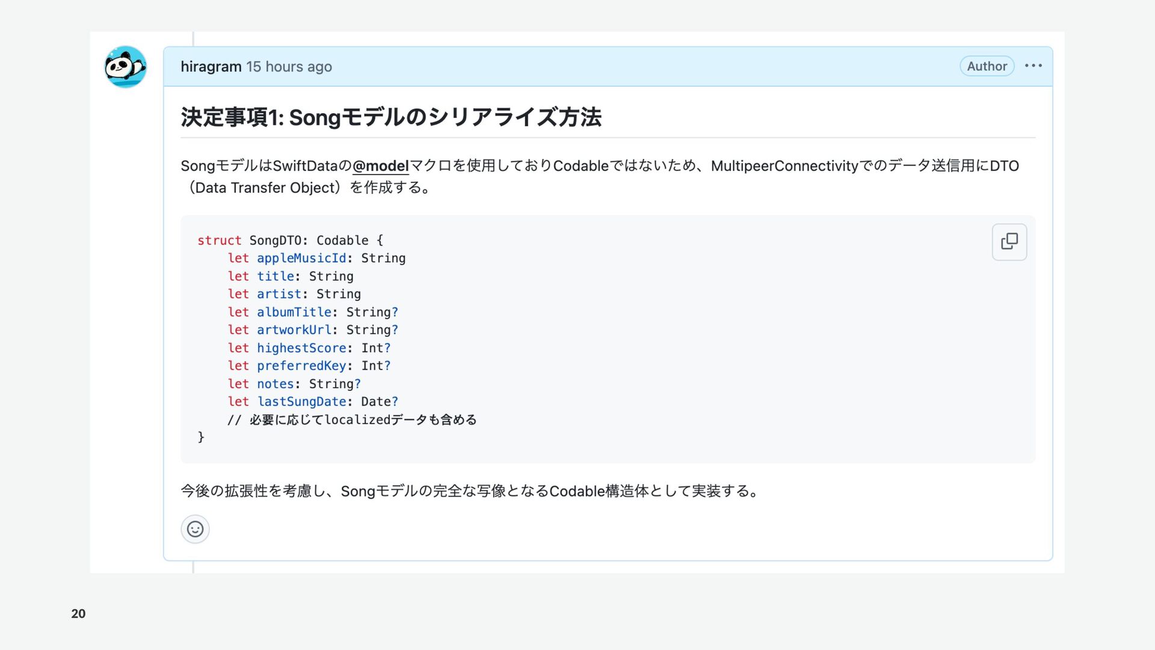Click the highestScore property line

point(301,348)
